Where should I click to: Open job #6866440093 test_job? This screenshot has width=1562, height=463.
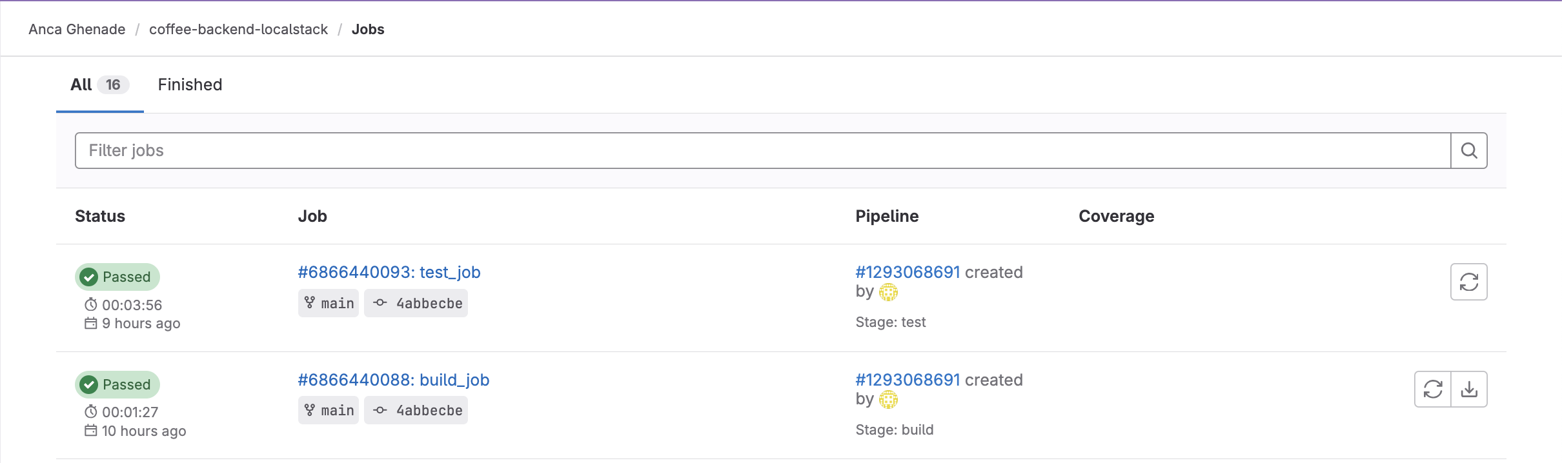click(x=389, y=273)
